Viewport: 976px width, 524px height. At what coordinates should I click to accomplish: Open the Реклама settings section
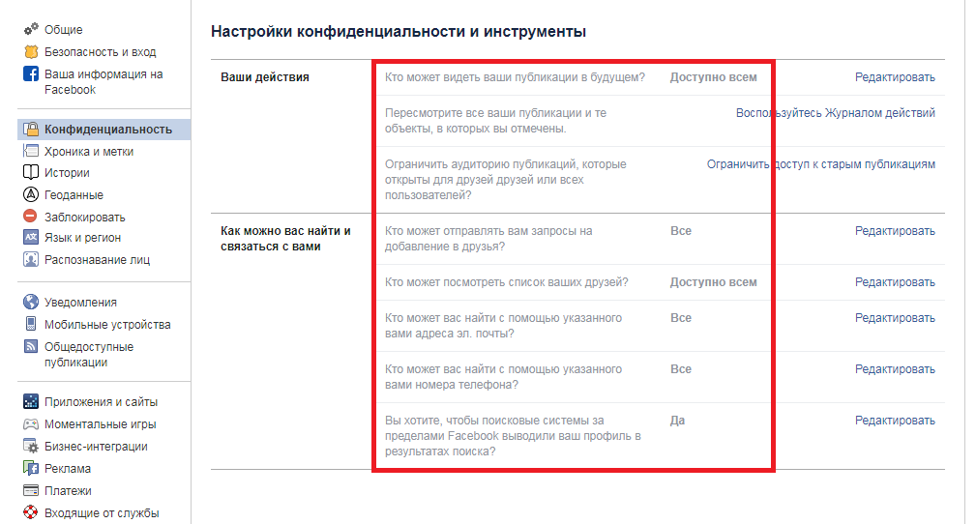67,468
